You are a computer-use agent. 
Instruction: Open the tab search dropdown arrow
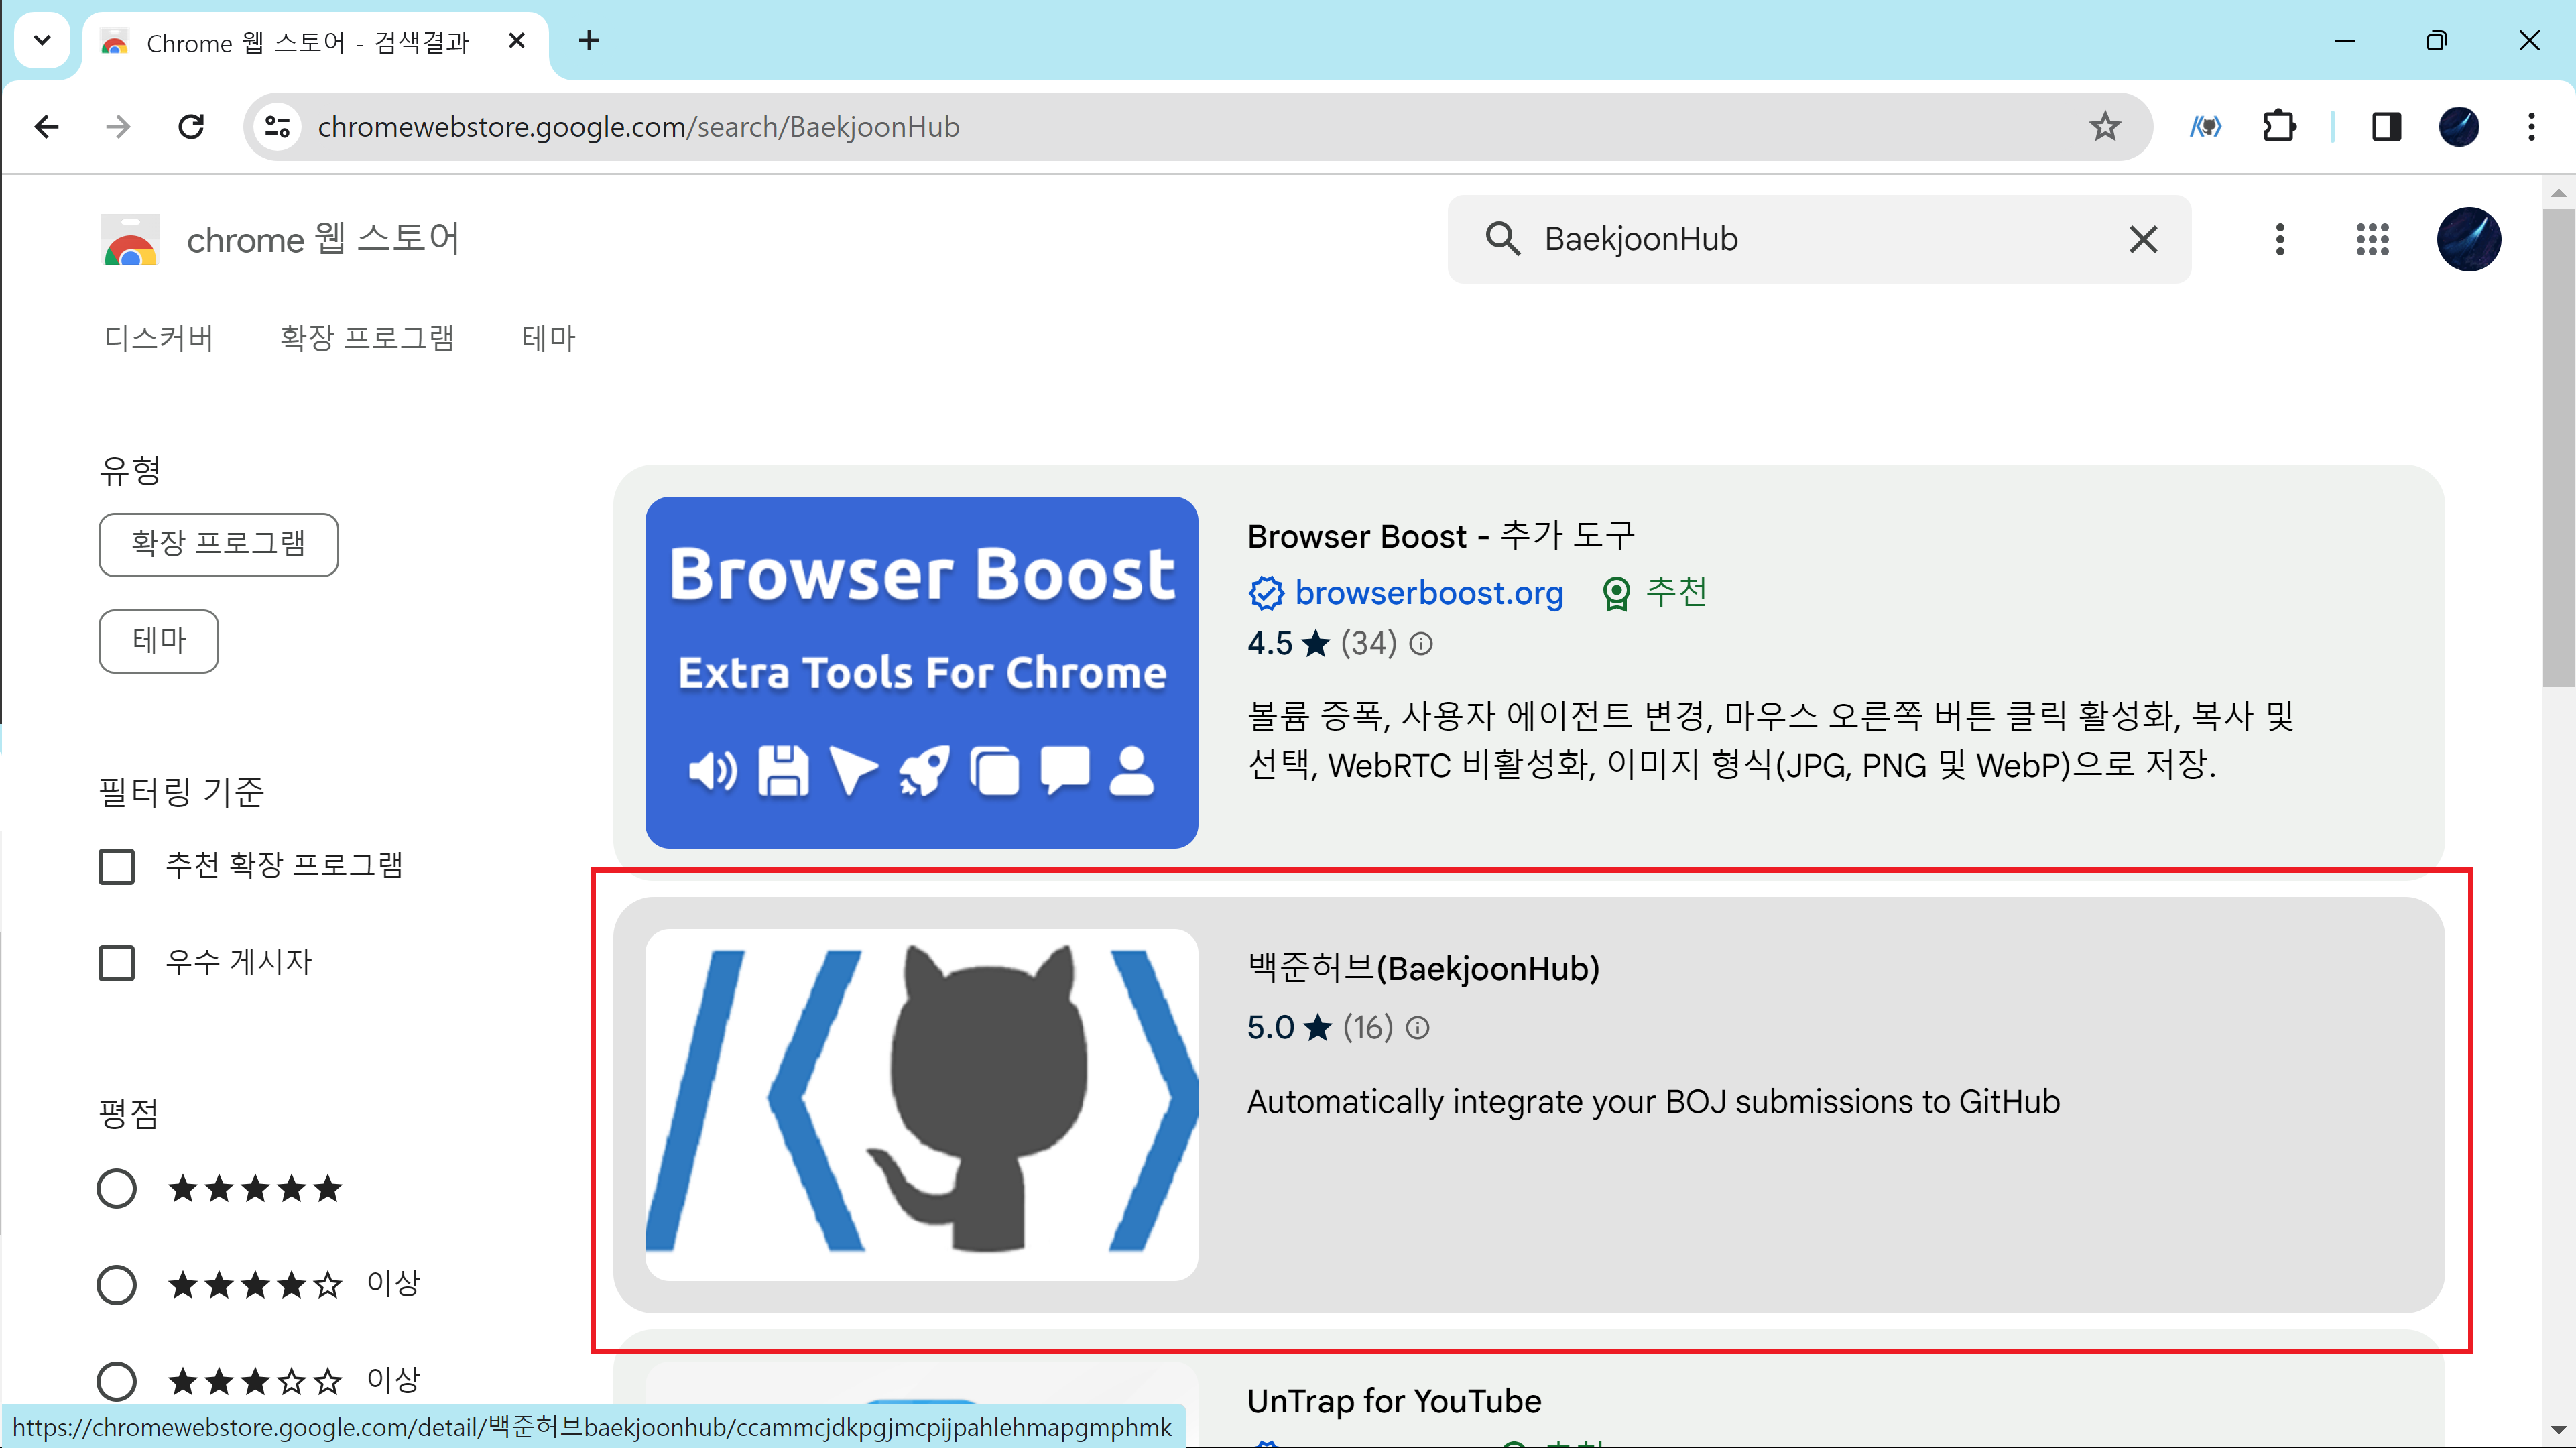click(42, 41)
